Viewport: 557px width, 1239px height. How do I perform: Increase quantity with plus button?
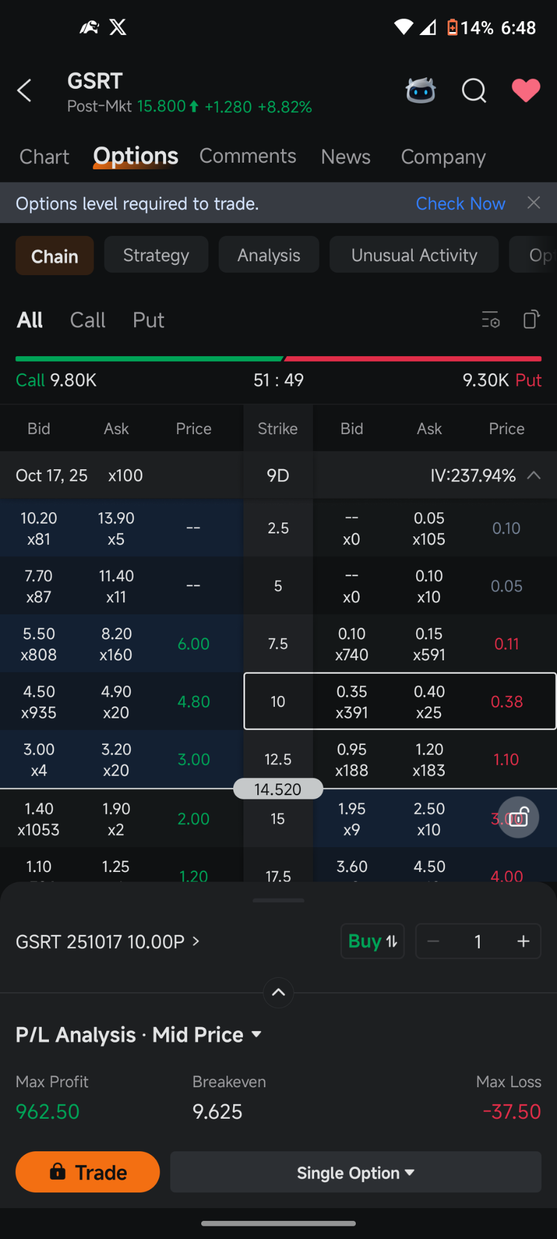click(x=523, y=941)
